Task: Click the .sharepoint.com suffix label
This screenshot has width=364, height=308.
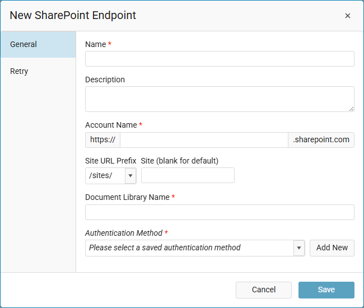Action: tap(321, 140)
